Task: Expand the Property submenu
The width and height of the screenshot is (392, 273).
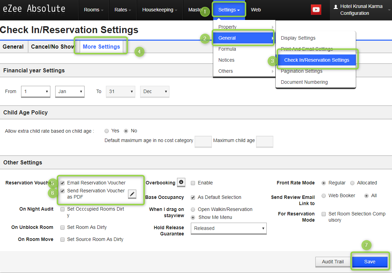Action: pyautogui.click(x=244, y=27)
